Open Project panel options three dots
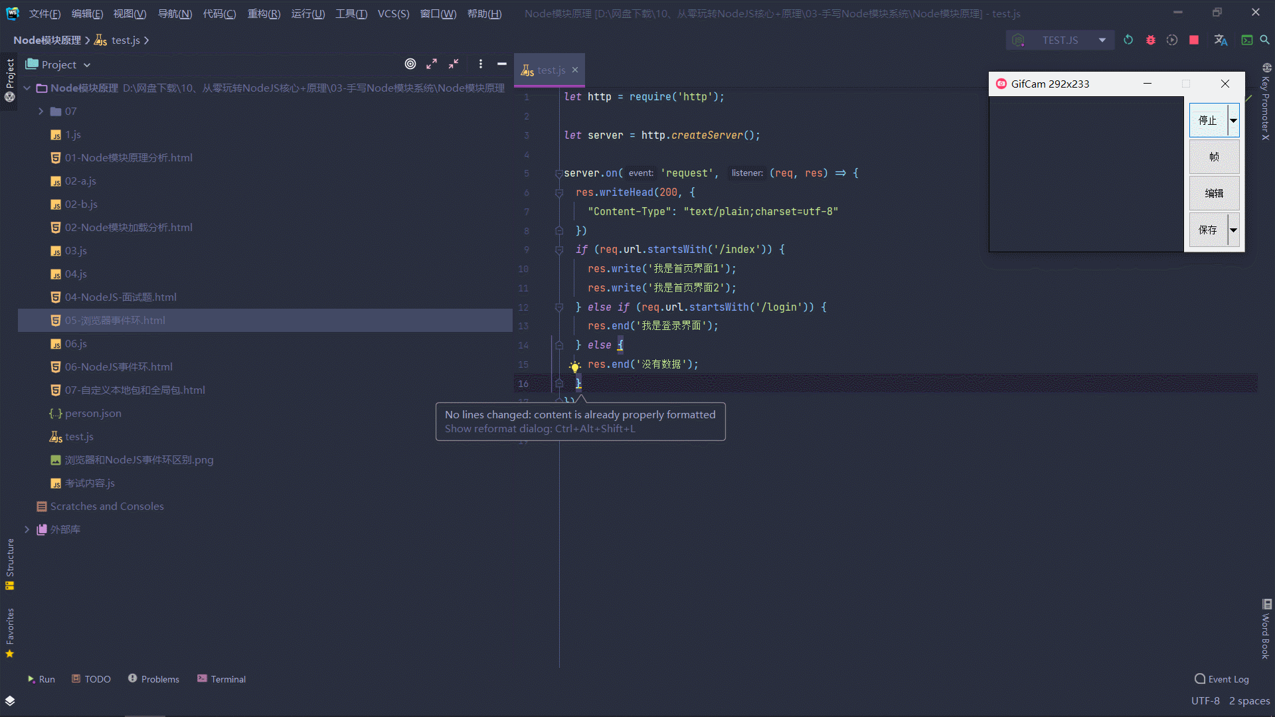 tap(480, 64)
